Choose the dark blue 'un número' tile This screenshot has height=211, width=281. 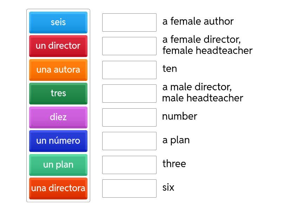click(58, 141)
